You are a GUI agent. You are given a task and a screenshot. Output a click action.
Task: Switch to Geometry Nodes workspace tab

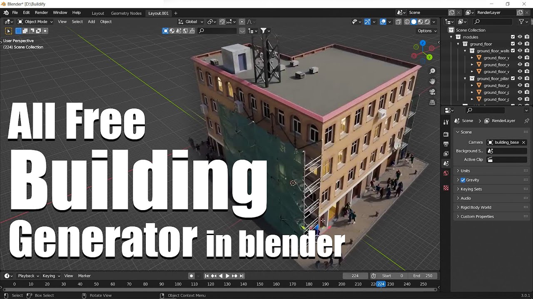pyautogui.click(x=126, y=13)
